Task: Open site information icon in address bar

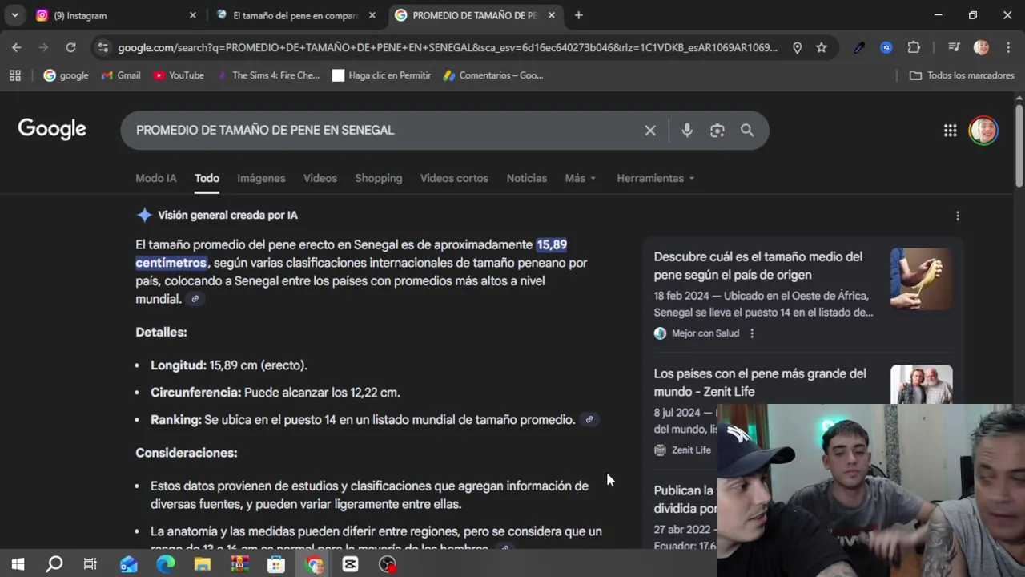Action: point(102,47)
